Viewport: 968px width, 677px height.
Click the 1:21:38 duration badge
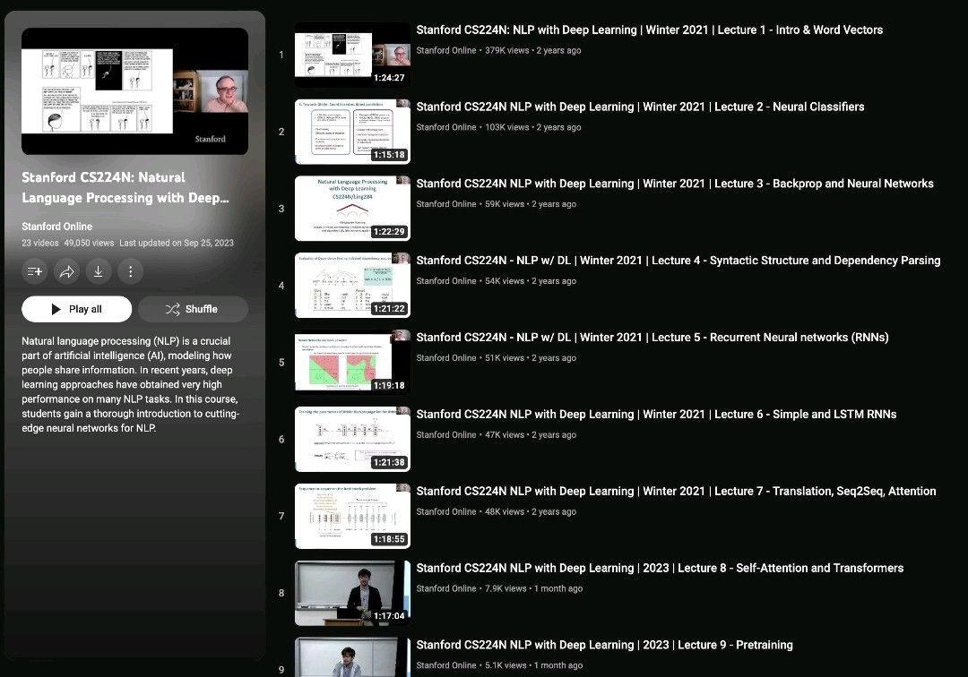point(389,462)
